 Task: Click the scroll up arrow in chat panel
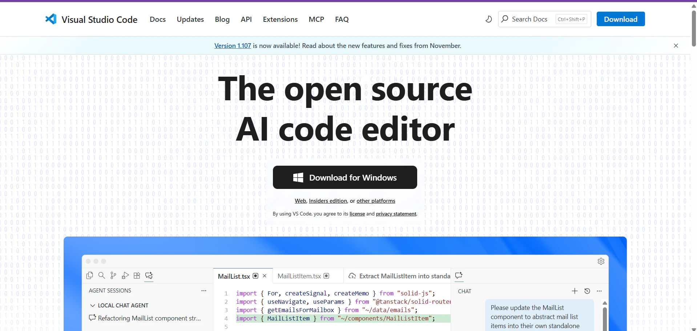(x=605, y=303)
